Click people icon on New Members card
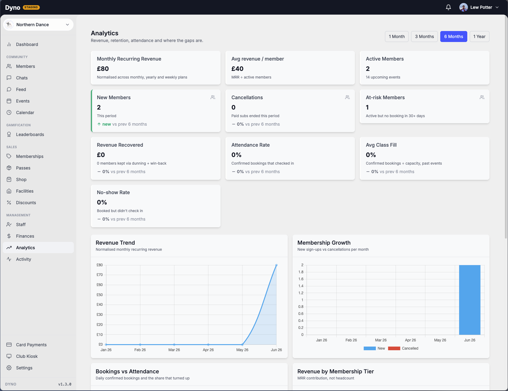This screenshot has height=391, width=508. point(213,97)
